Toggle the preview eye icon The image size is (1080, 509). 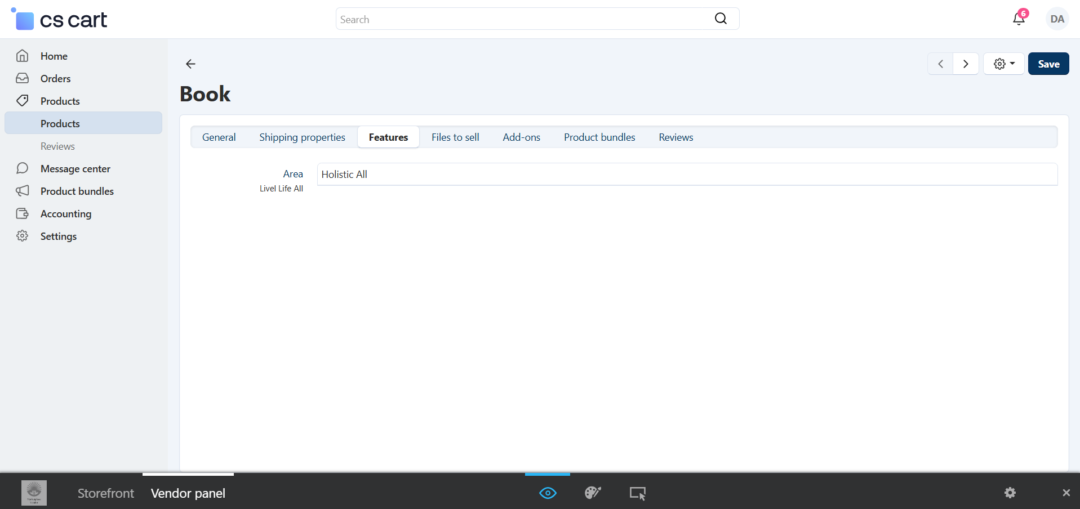[548, 493]
